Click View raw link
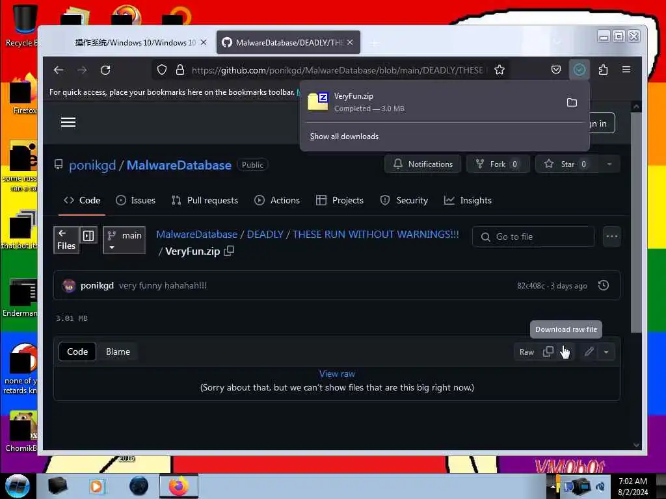This screenshot has width=666, height=499. 338,374
